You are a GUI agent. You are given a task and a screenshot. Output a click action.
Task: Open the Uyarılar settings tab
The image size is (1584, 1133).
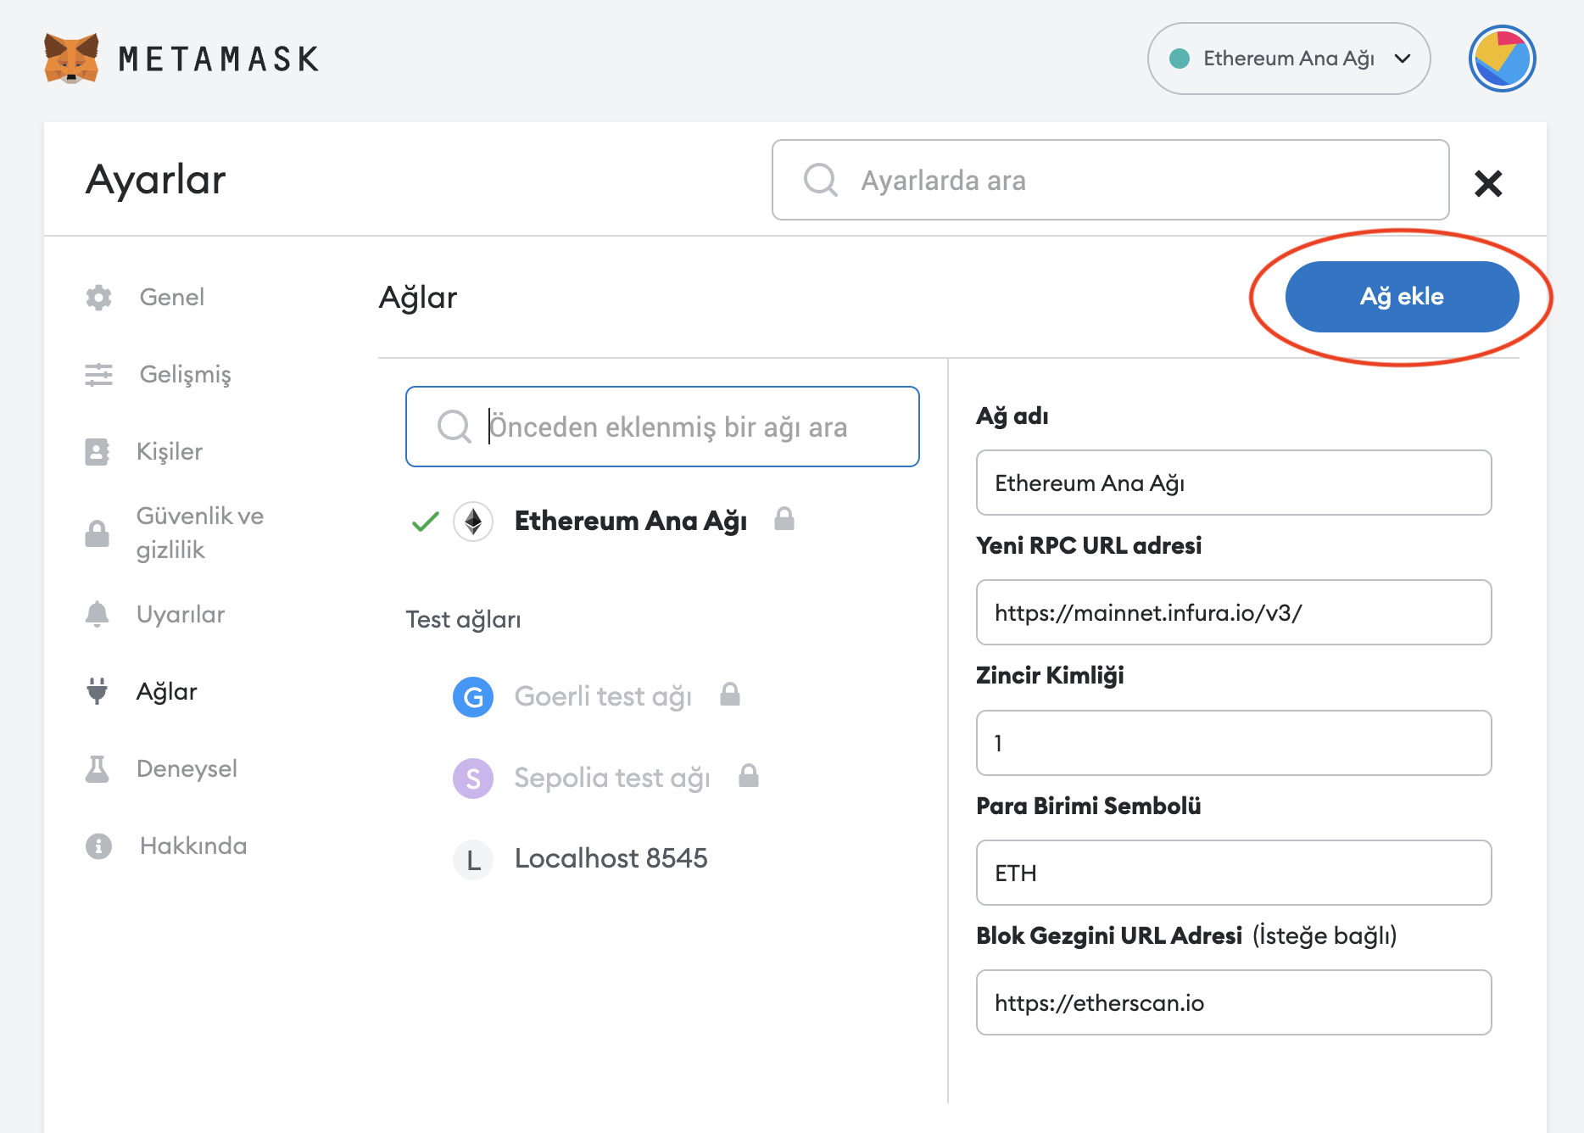tap(180, 614)
